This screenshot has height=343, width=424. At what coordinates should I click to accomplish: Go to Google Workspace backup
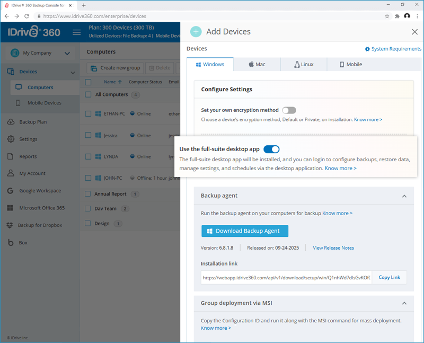(40, 191)
